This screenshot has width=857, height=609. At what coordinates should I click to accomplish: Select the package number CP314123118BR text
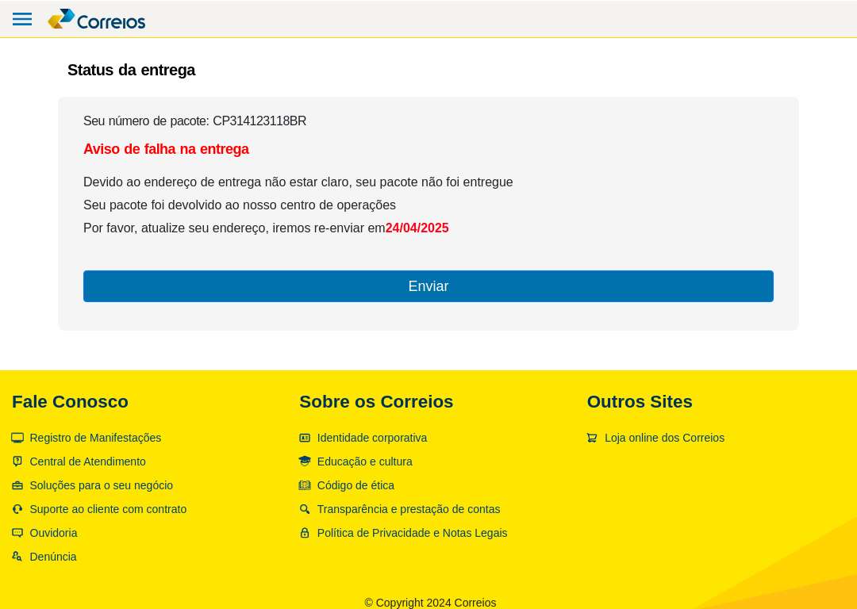click(259, 121)
